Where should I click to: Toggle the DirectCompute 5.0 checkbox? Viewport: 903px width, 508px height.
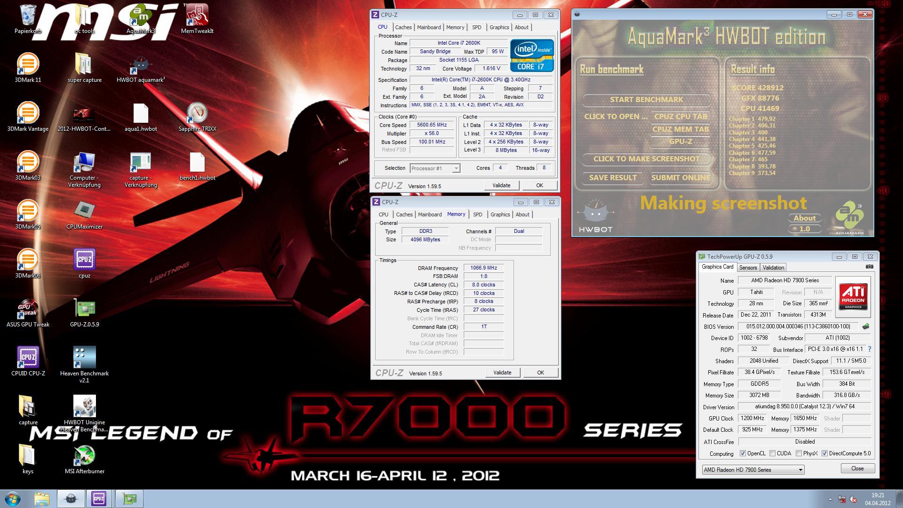pos(824,453)
